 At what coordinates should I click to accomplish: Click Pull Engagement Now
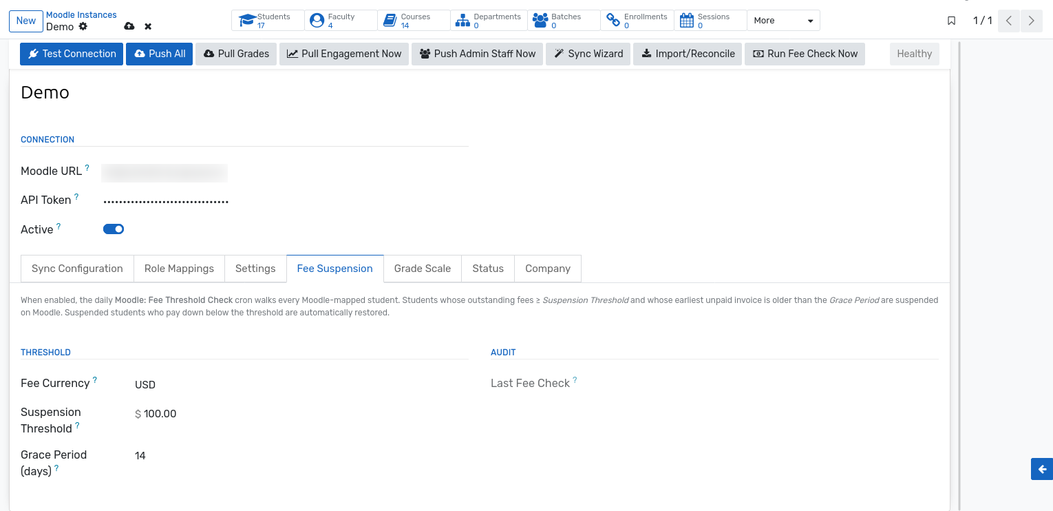click(344, 54)
